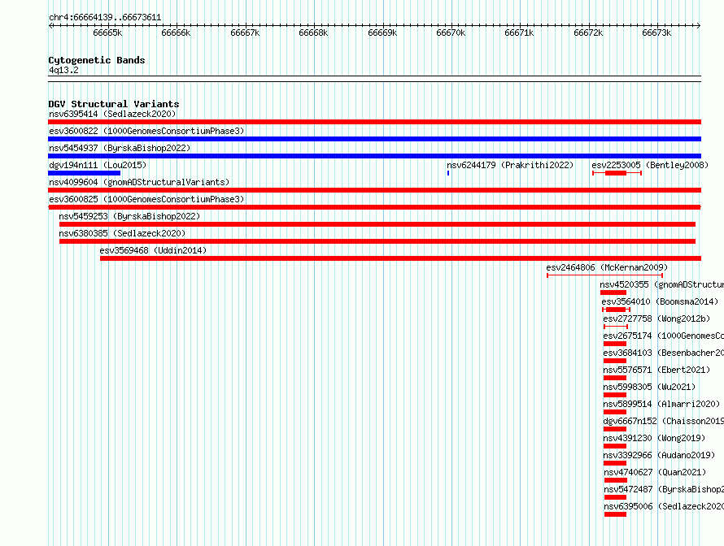724x546 pixels.
Task: Click the red bar under nsv3392966
Action: tap(614, 463)
